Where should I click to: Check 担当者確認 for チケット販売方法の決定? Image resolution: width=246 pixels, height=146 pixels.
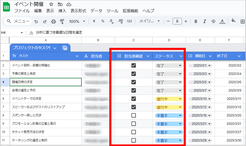tap(133, 132)
